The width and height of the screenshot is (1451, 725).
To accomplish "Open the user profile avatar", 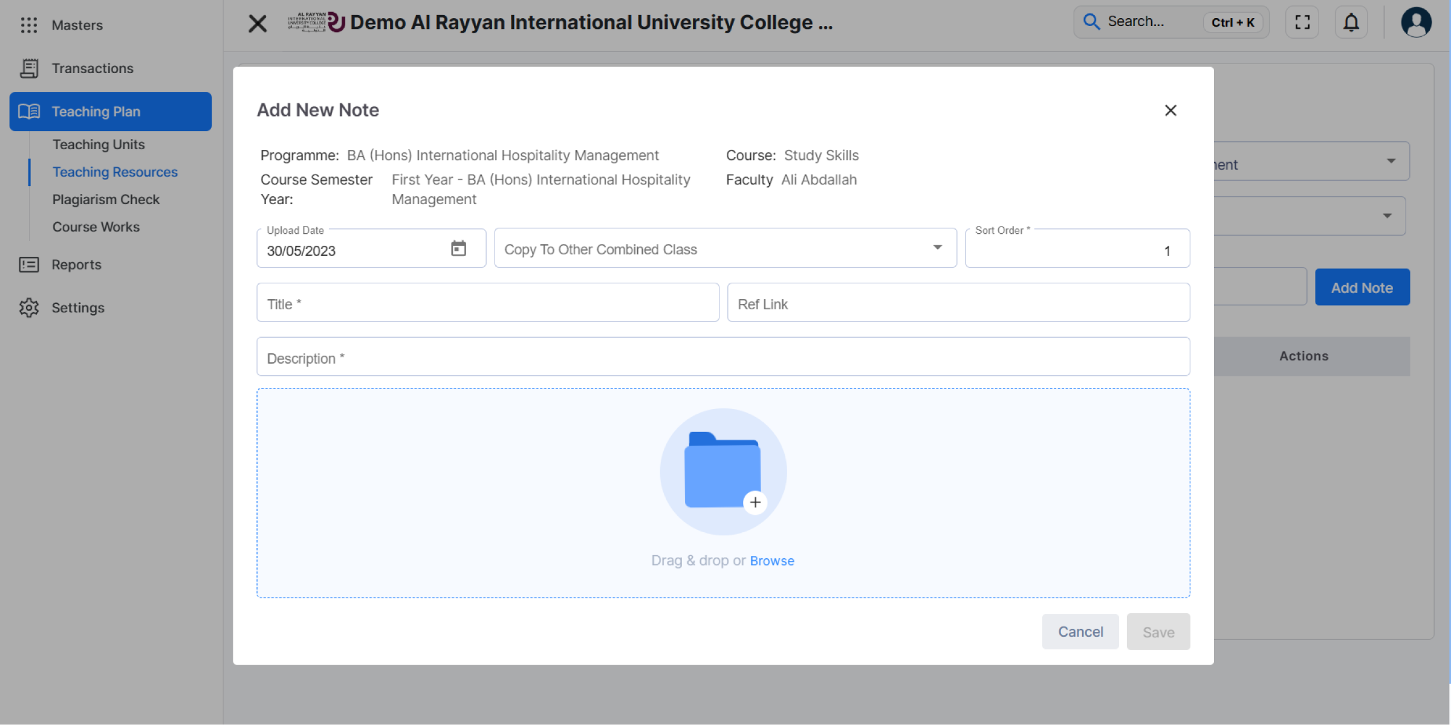I will 1416,23.
